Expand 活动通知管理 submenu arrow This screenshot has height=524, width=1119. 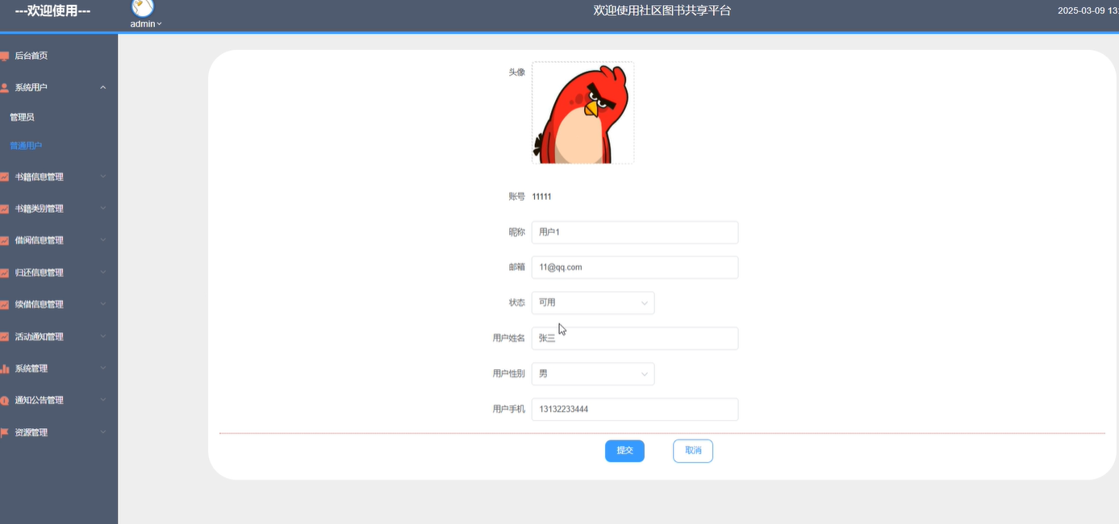[103, 337]
